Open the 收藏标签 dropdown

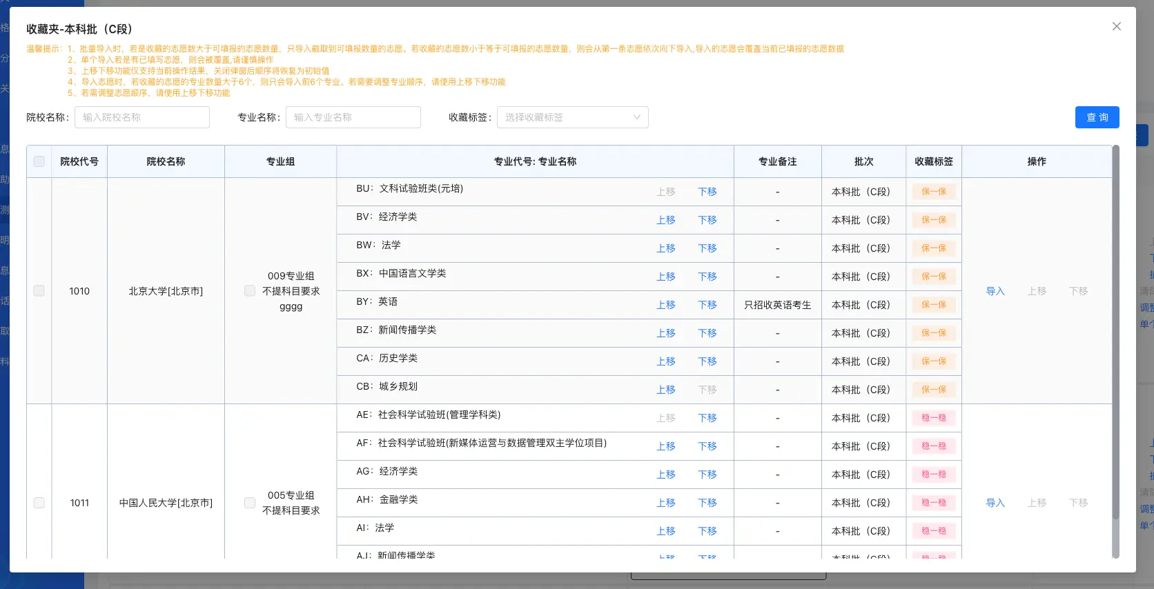point(572,117)
